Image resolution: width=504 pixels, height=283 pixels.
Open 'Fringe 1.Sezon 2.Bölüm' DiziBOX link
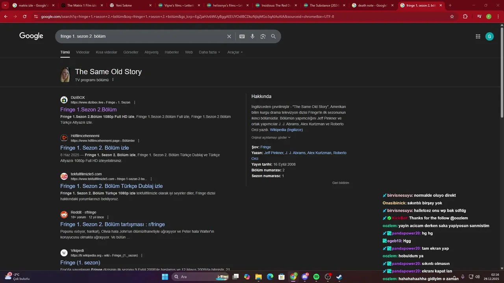tap(89, 110)
